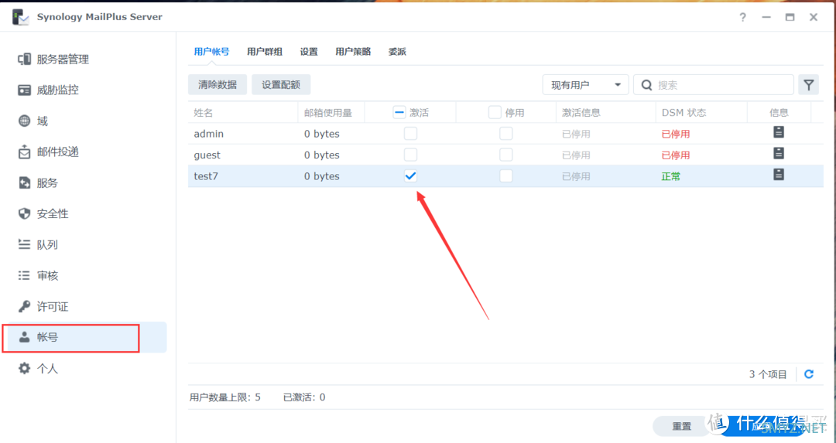Screen dimensions: 836x443
Task: Click the 设置配额 button
Action: click(281, 85)
